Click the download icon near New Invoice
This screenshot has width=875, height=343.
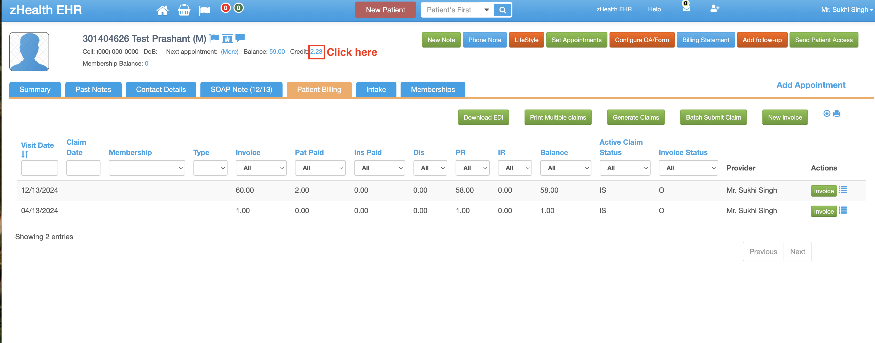(x=827, y=113)
